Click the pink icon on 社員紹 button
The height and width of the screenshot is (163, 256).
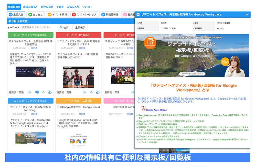coord(125,15)
